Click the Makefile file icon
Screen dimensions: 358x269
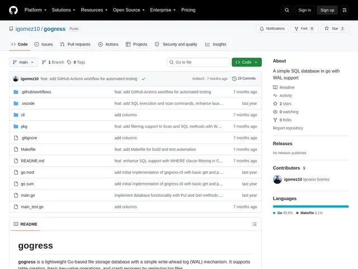(16, 150)
